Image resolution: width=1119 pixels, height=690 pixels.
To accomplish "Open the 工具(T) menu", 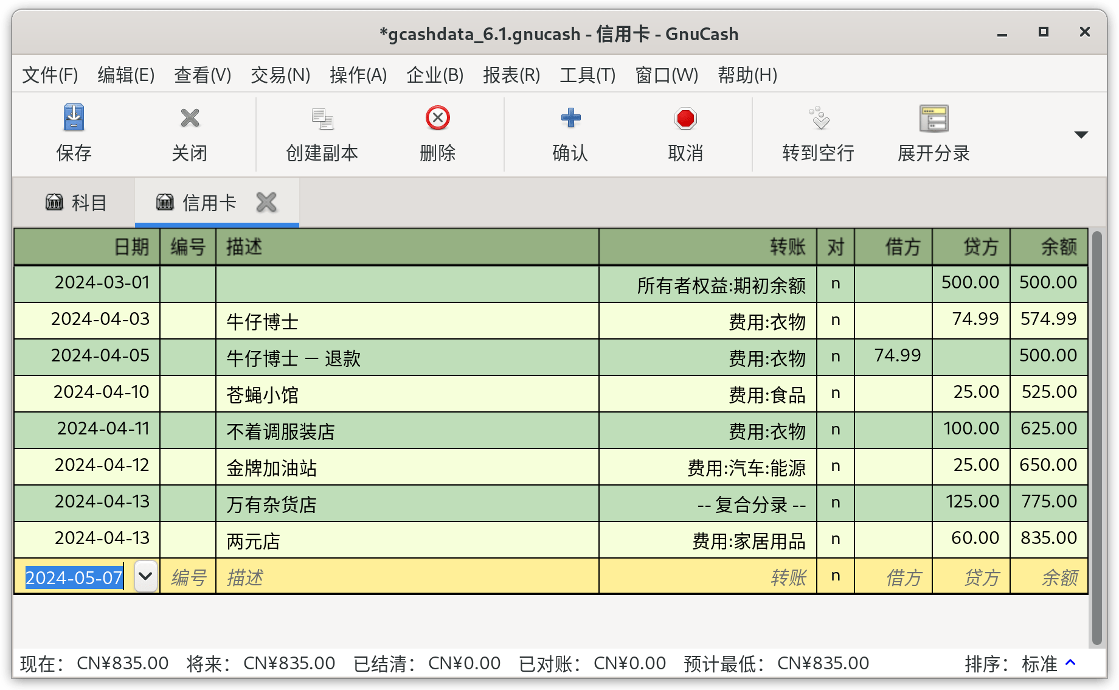I will point(587,75).
